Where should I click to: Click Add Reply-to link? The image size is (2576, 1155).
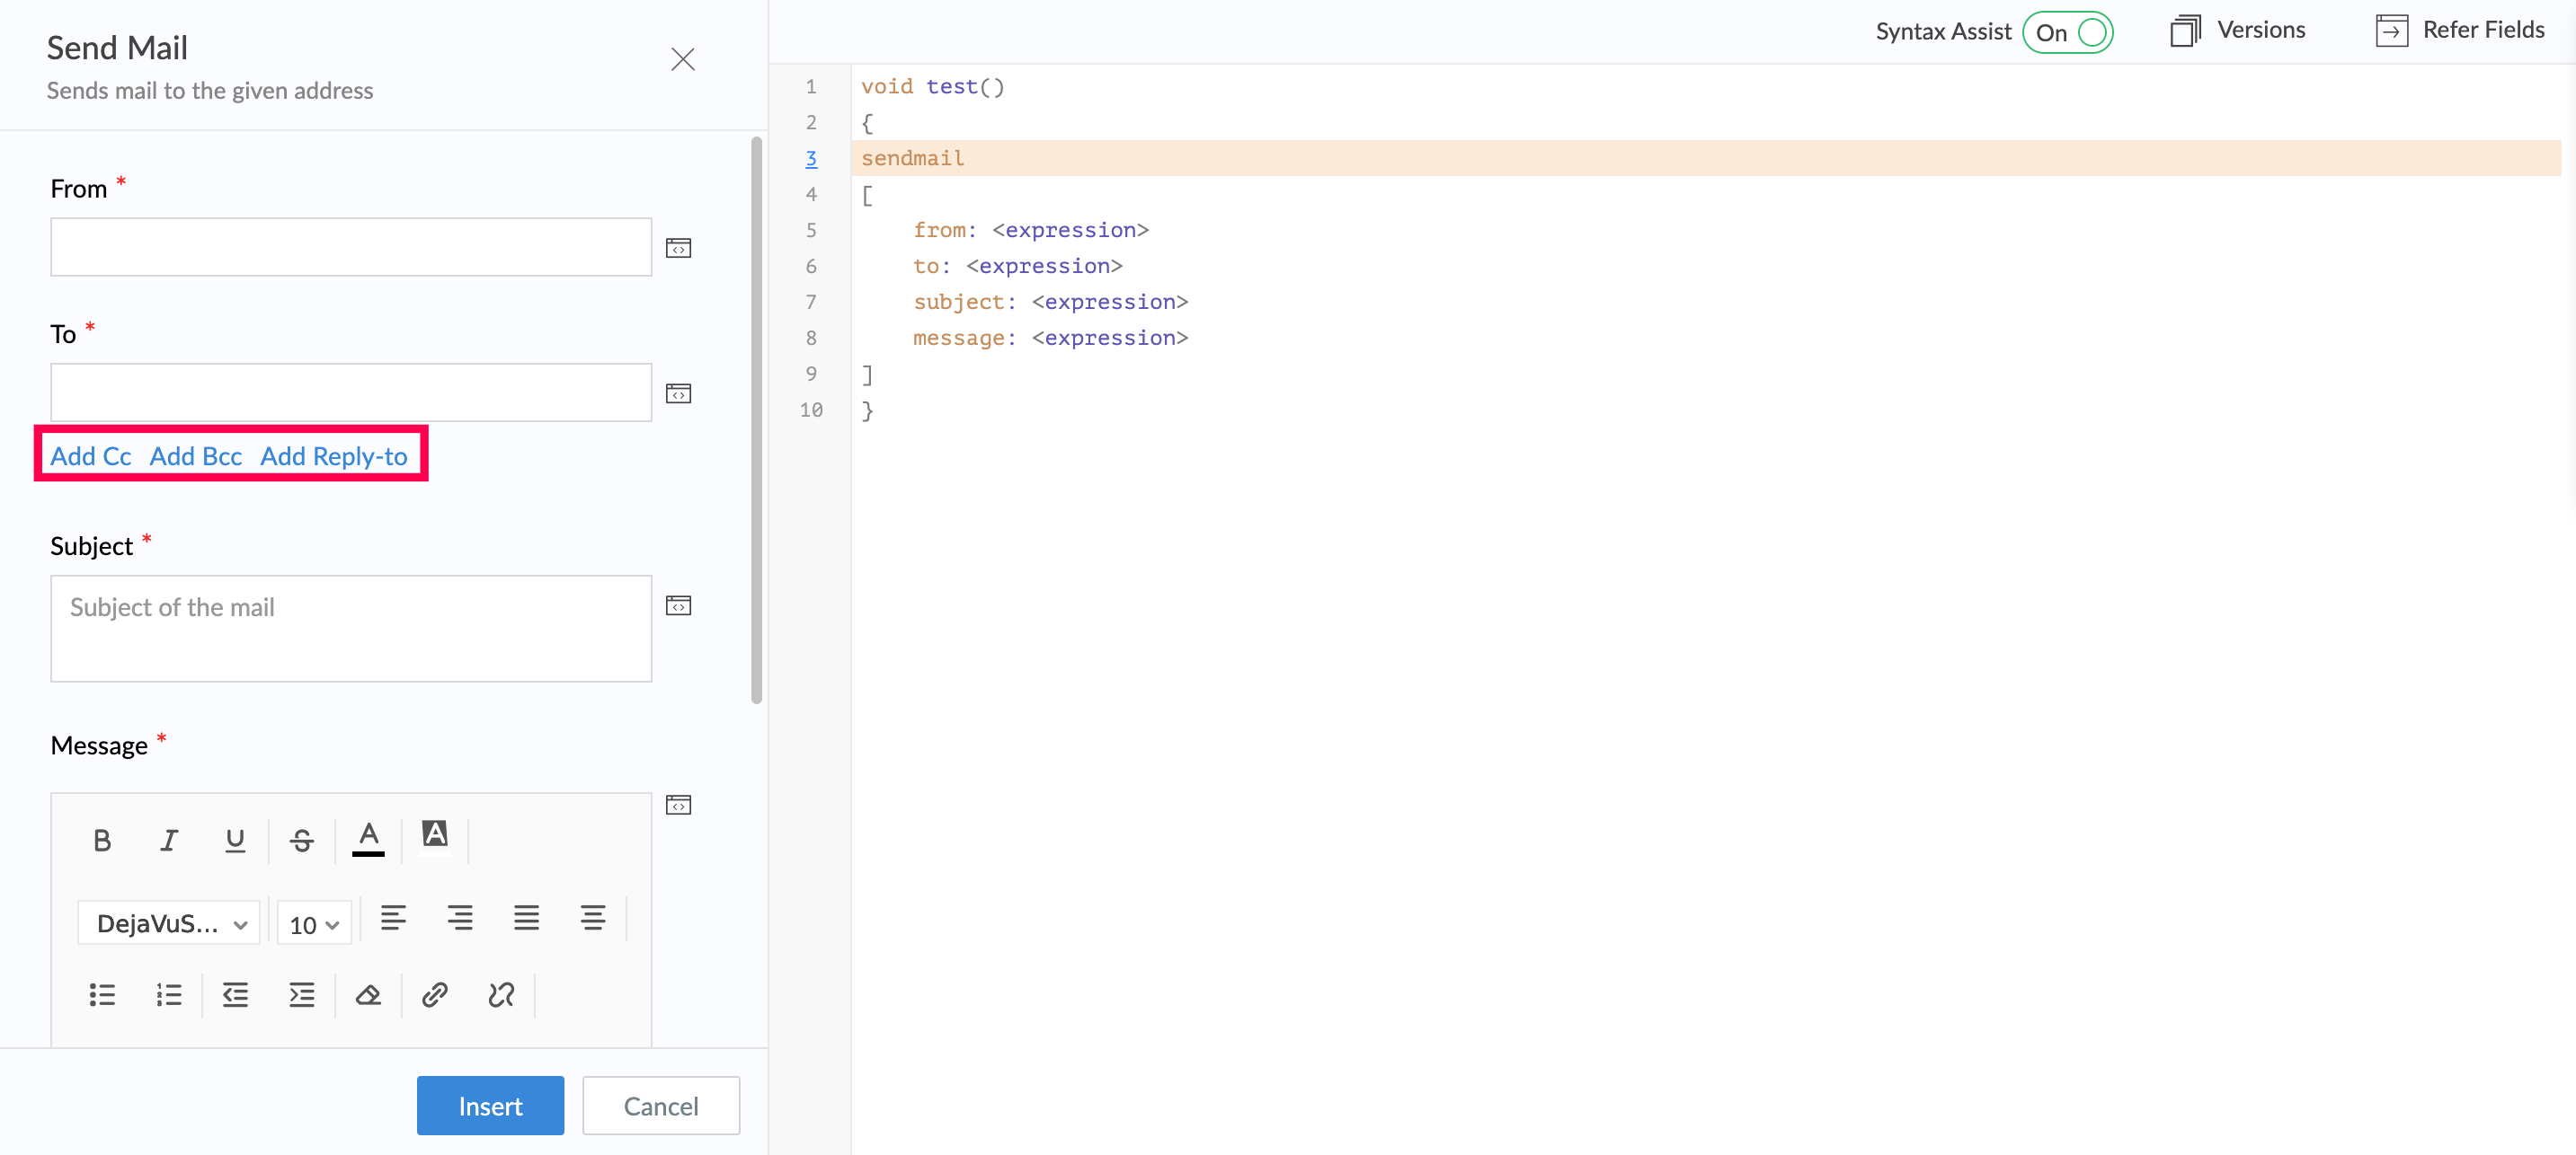tap(333, 456)
